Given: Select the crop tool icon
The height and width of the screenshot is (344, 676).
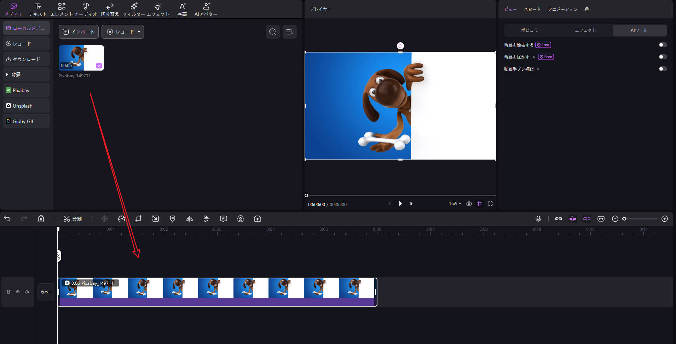Looking at the screenshot, I should pyautogui.click(x=139, y=219).
